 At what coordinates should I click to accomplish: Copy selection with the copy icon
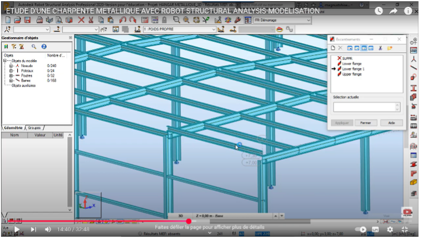[x=101, y=20]
